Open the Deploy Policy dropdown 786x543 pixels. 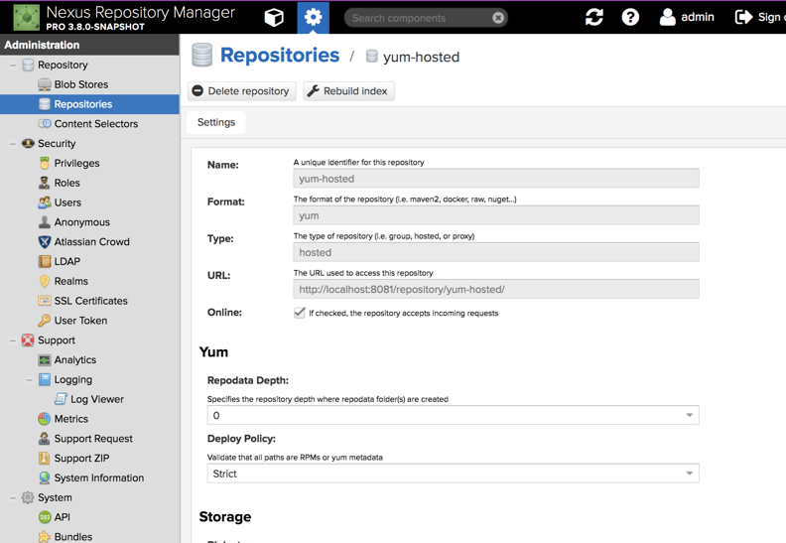689,474
